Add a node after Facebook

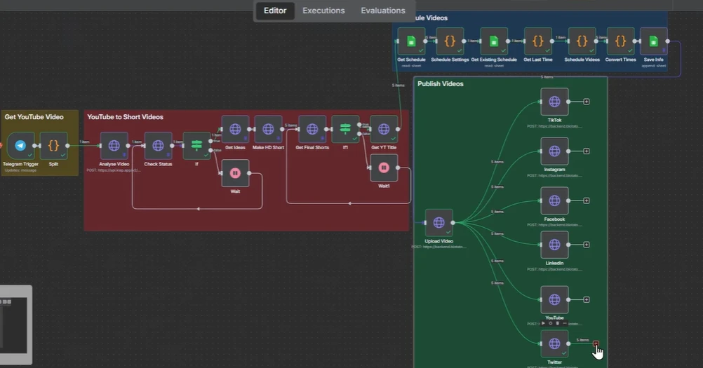click(x=586, y=200)
